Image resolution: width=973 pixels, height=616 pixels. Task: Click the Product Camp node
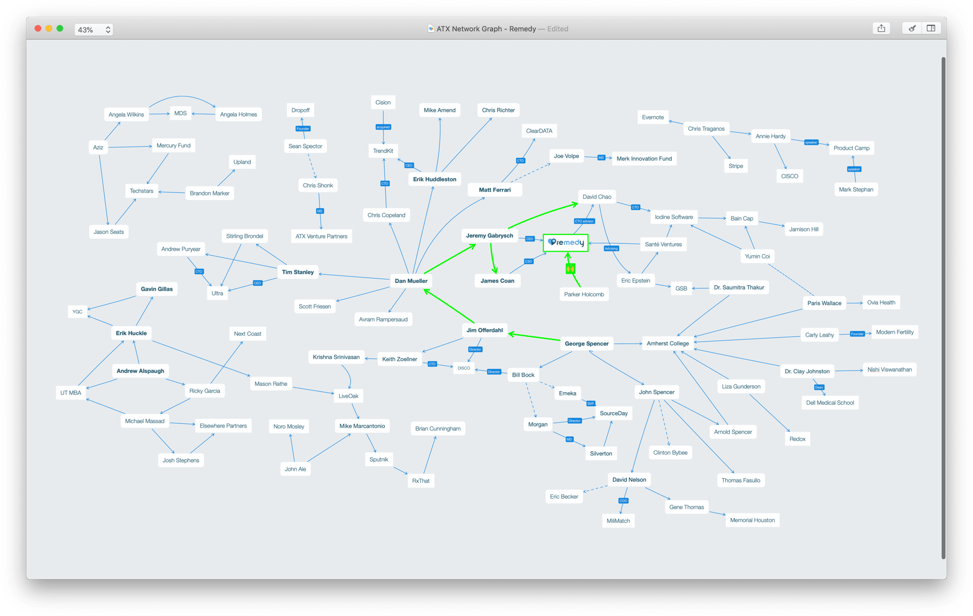(x=851, y=148)
